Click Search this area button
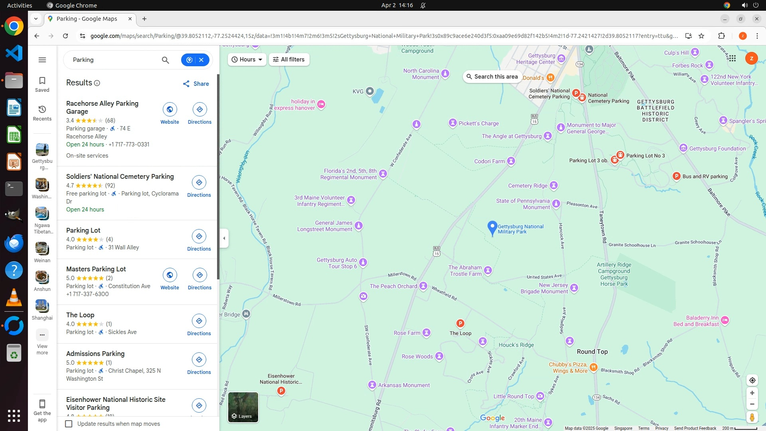Image resolution: width=766 pixels, height=431 pixels. 492,77
